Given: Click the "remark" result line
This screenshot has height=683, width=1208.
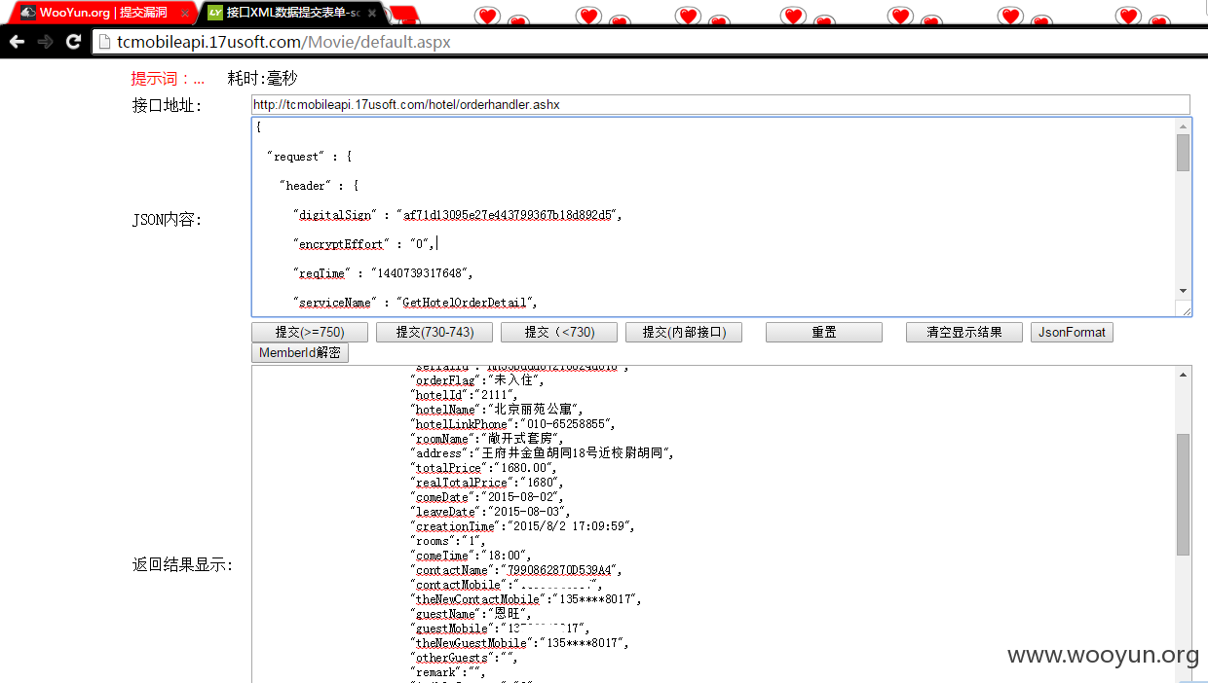Looking at the screenshot, I should [x=447, y=672].
